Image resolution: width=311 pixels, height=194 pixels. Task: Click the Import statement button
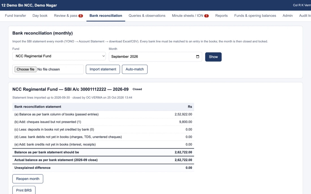click(103, 69)
